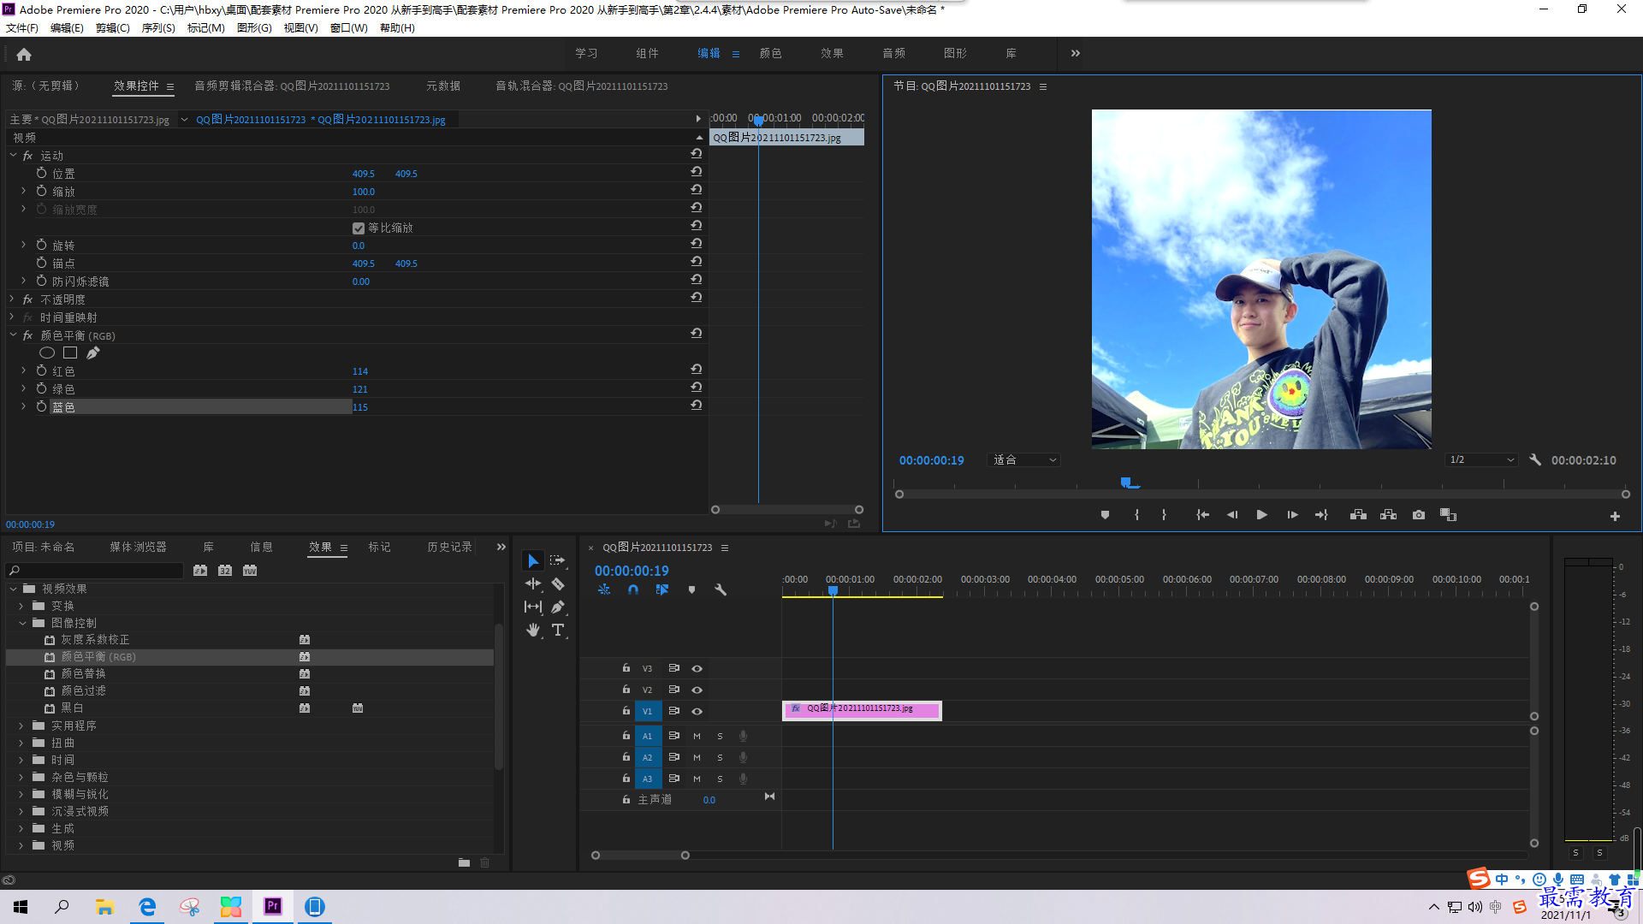This screenshot has height=924, width=1643.
Task: Create new custom bin in Effects panel
Action: (464, 863)
